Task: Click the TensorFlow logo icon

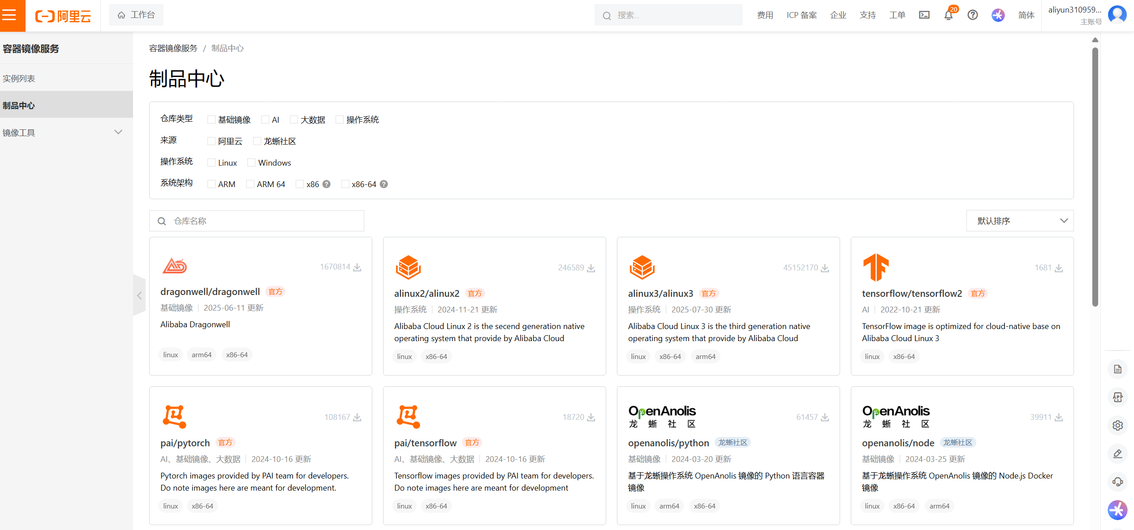Action: (x=875, y=267)
